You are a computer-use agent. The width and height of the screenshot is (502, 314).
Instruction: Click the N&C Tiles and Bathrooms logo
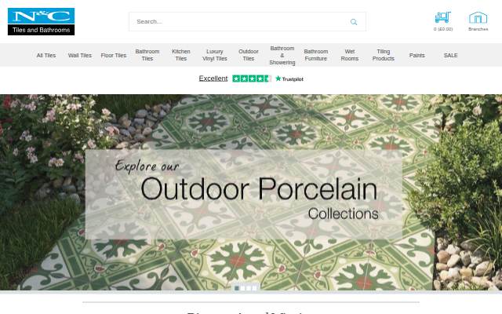pos(41,21)
